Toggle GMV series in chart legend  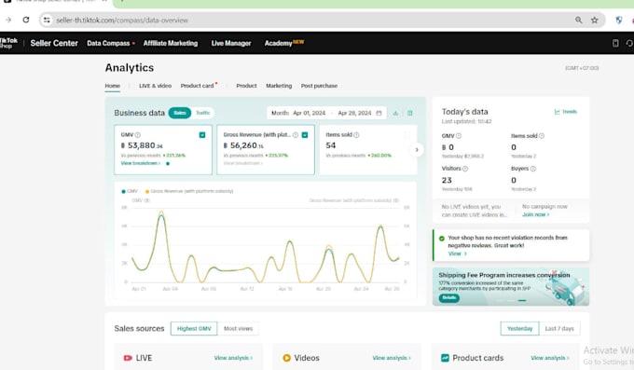[130, 191]
